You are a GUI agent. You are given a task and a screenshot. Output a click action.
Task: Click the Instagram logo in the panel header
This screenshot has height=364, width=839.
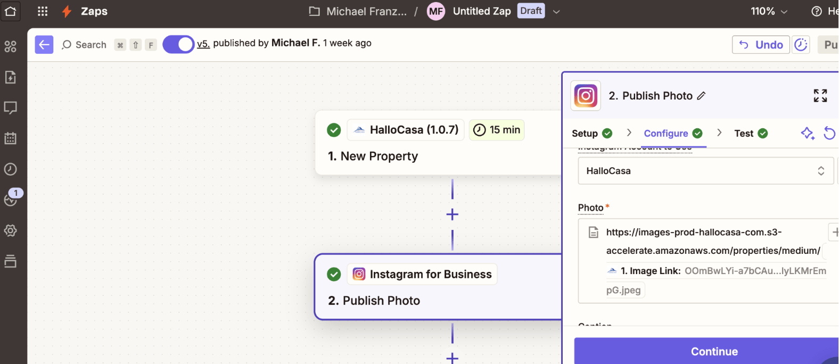pyautogui.click(x=586, y=96)
